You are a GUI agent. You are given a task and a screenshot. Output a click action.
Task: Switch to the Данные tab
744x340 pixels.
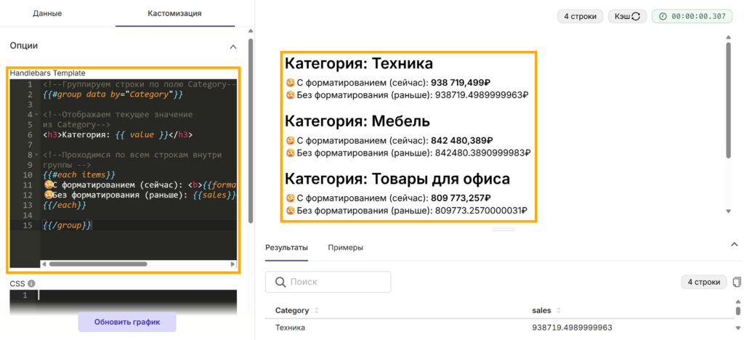(x=47, y=13)
